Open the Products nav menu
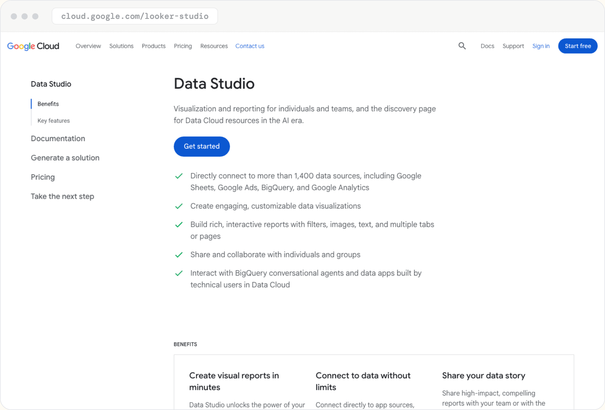 tap(153, 46)
